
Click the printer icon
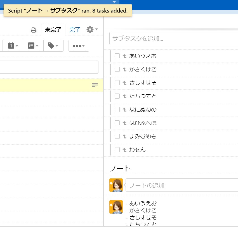[34, 30]
